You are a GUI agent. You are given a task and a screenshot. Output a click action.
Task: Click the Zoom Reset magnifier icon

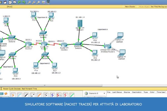[34, 2]
